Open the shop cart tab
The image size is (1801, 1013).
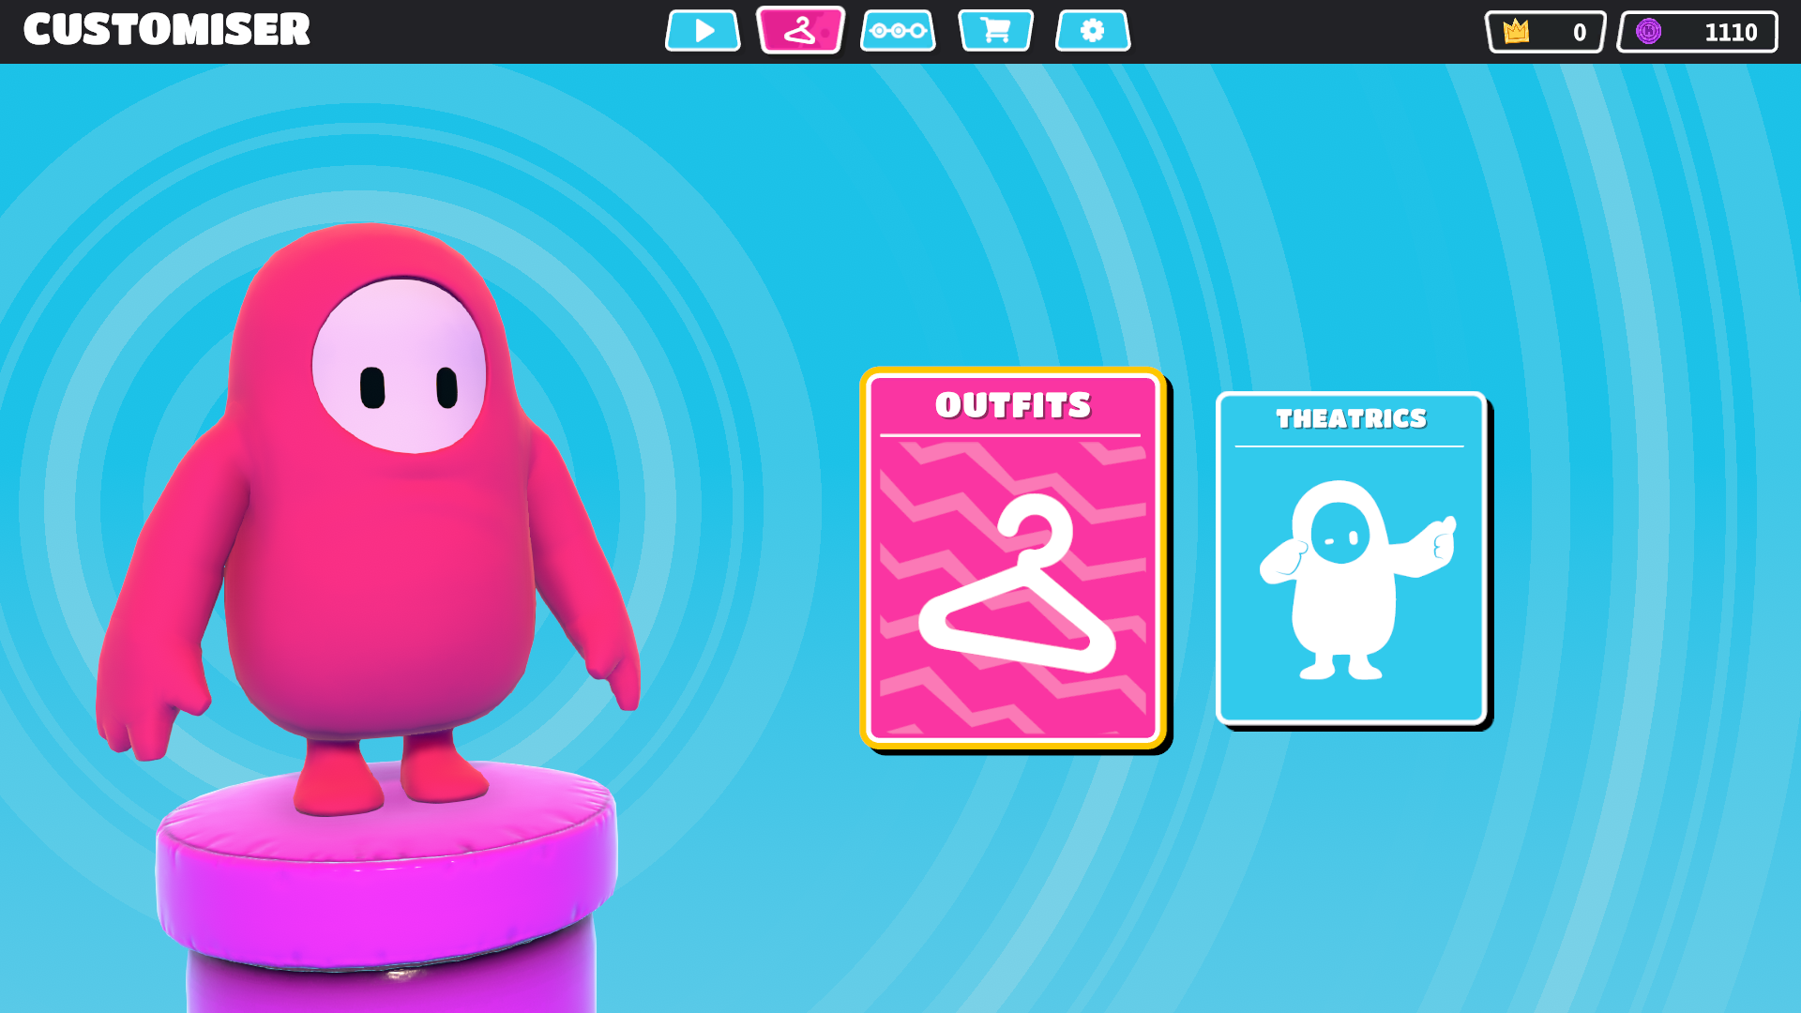995,31
